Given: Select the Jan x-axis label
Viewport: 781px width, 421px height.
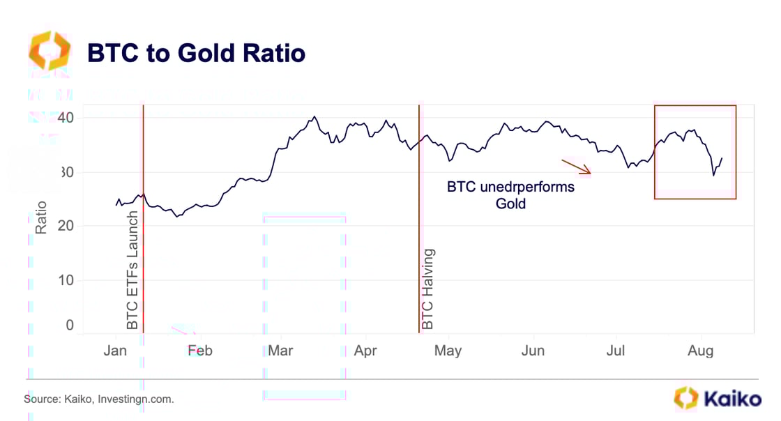Looking at the screenshot, I should [x=115, y=350].
